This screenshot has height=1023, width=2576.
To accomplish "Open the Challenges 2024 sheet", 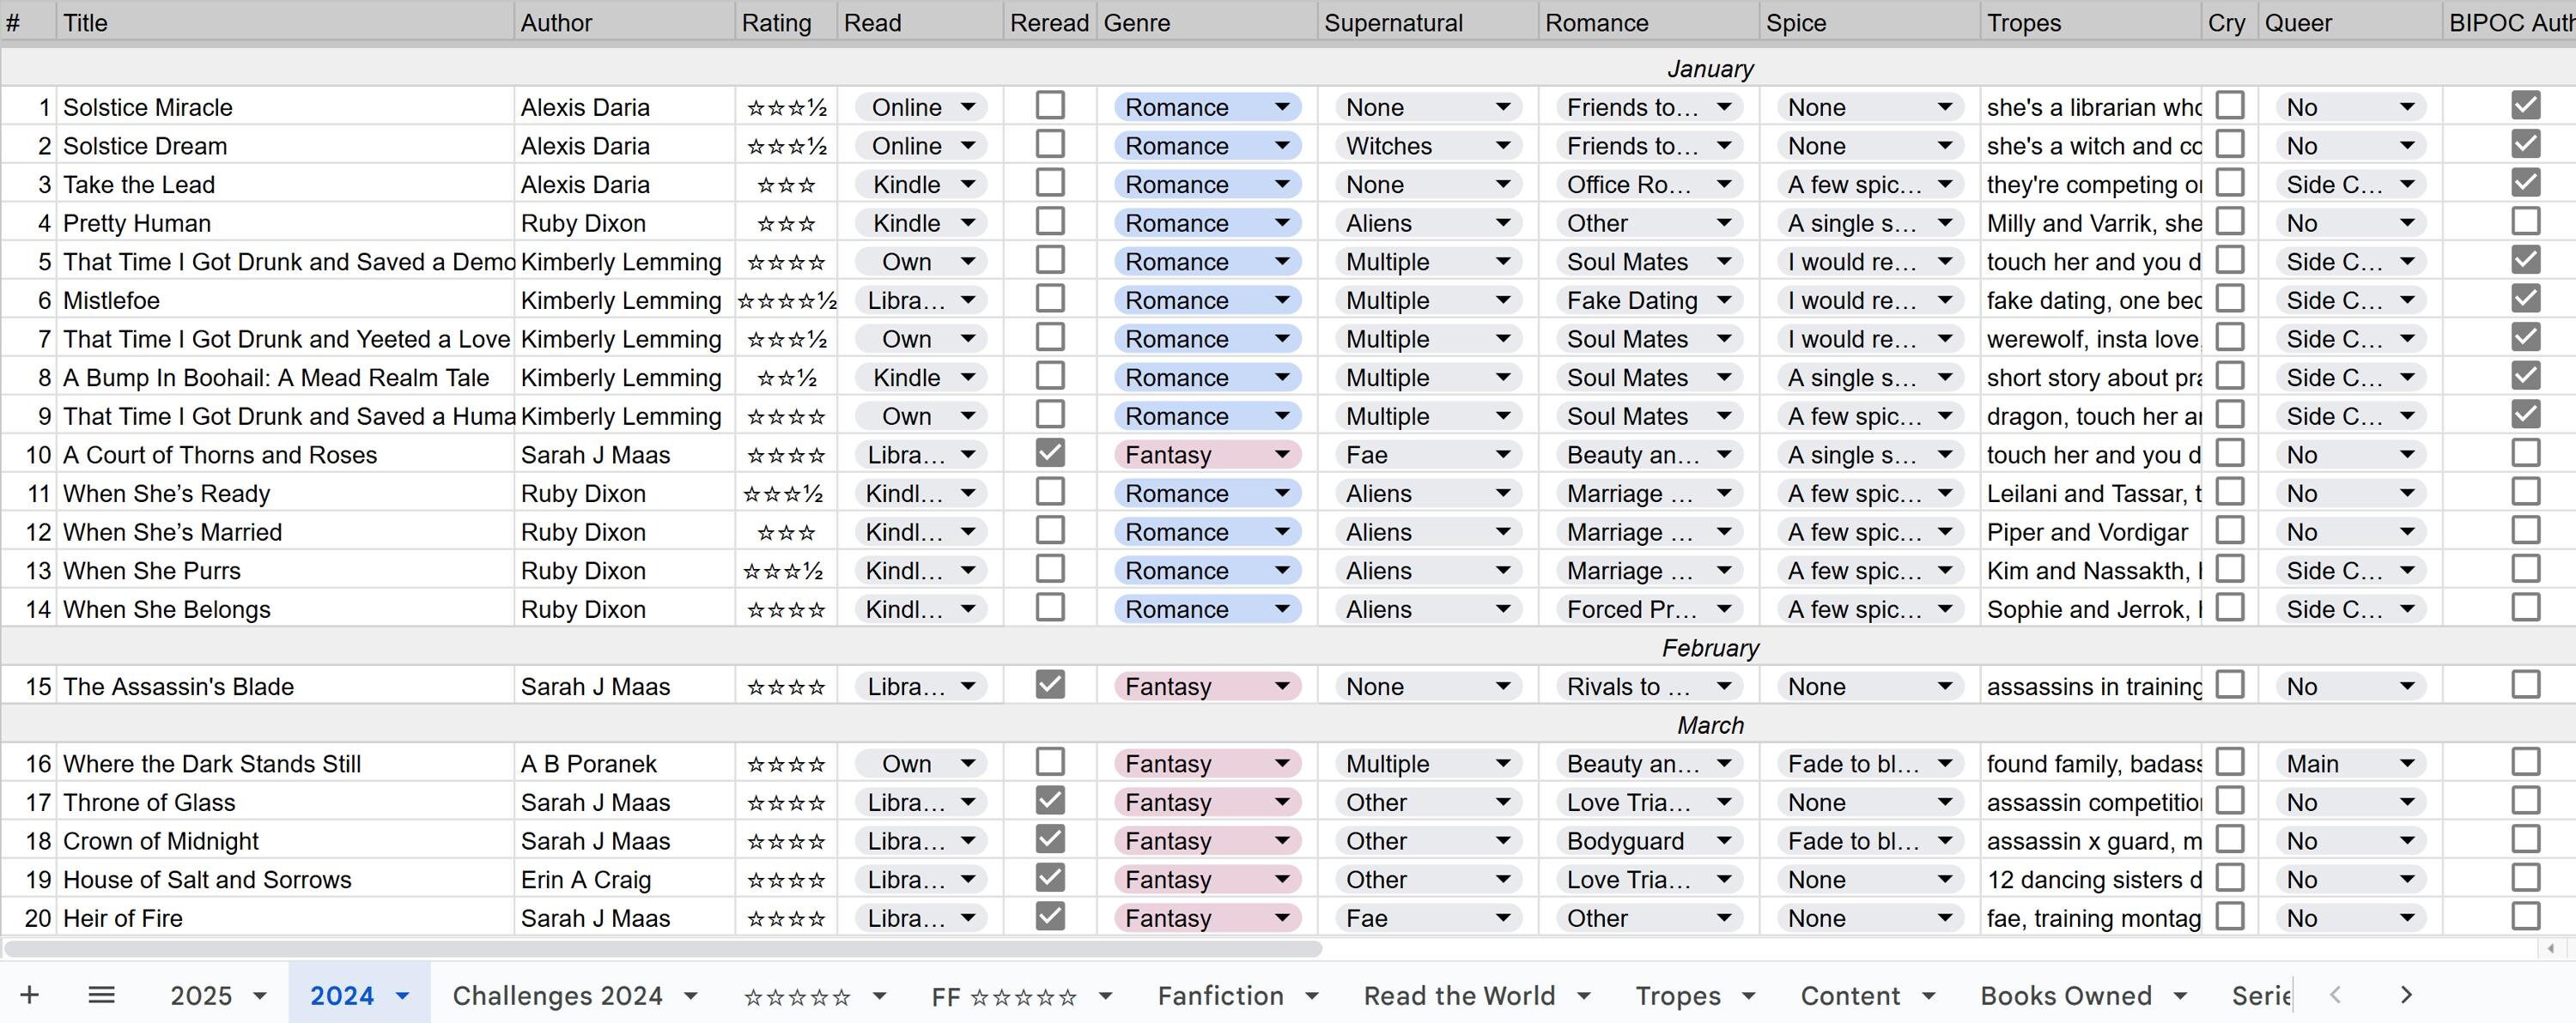I will (x=557, y=995).
